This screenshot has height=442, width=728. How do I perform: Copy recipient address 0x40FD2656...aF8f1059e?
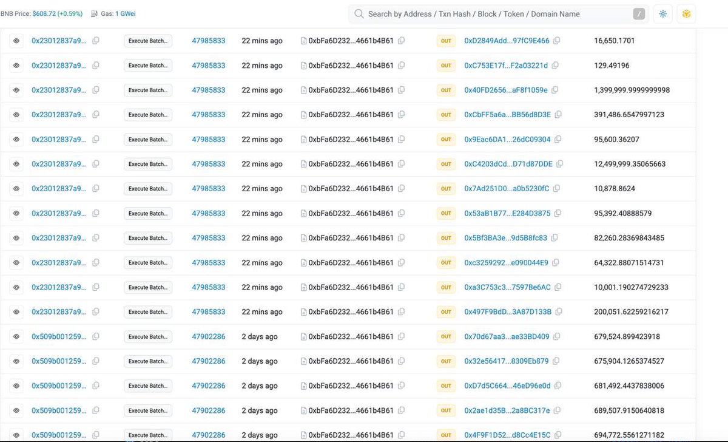tap(554, 90)
